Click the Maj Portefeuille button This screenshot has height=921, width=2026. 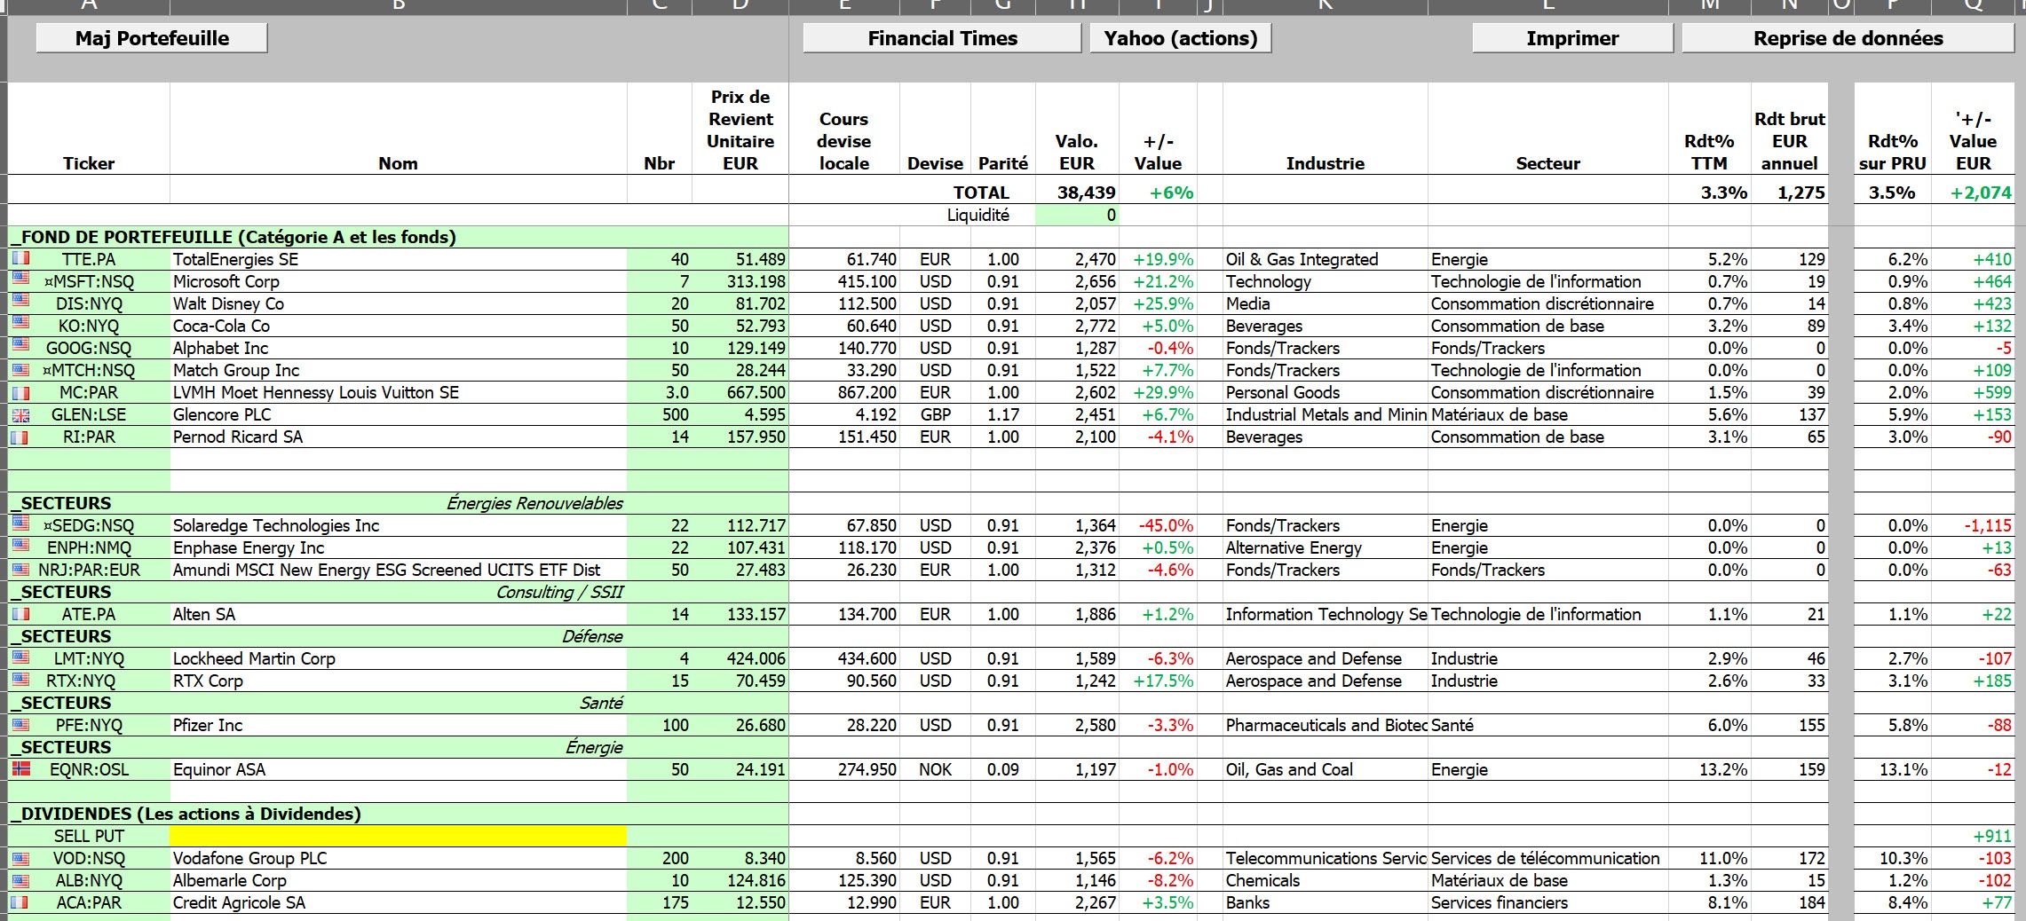pyautogui.click(x=152, y=38)
